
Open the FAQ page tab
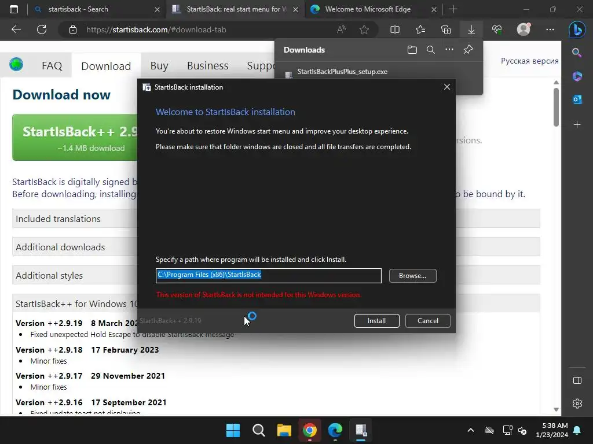(52, 66)
